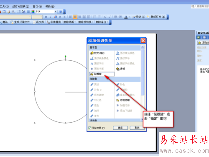Open the 81% zoom dropdown

click(x=56, y=12)
